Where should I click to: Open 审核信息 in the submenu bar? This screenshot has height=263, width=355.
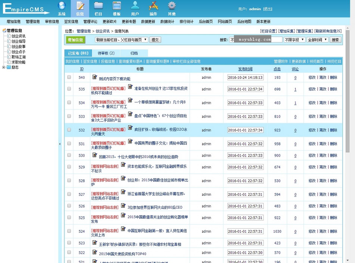pyautogui.click(x=52, y=22)
